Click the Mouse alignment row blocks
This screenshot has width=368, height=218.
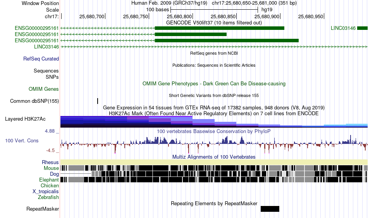click(214, 168)
